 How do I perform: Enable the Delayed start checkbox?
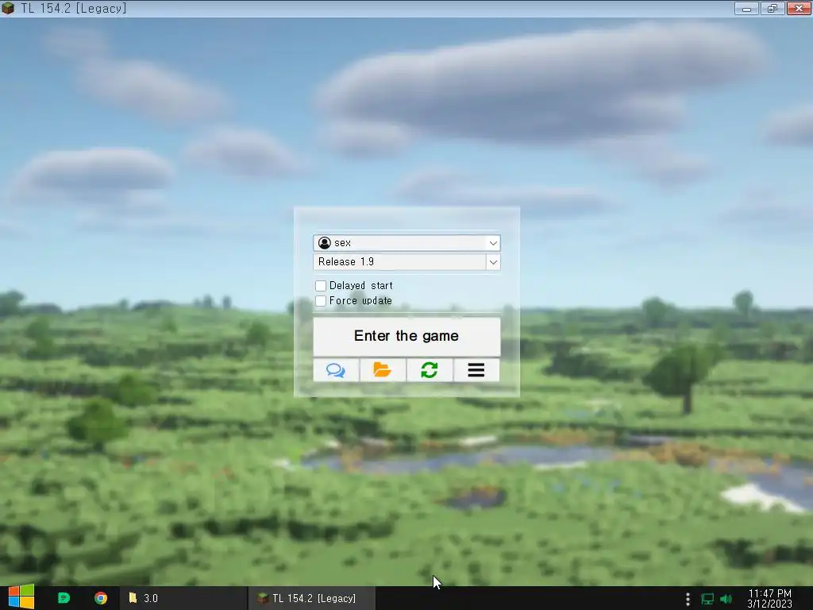coord(321,286)
